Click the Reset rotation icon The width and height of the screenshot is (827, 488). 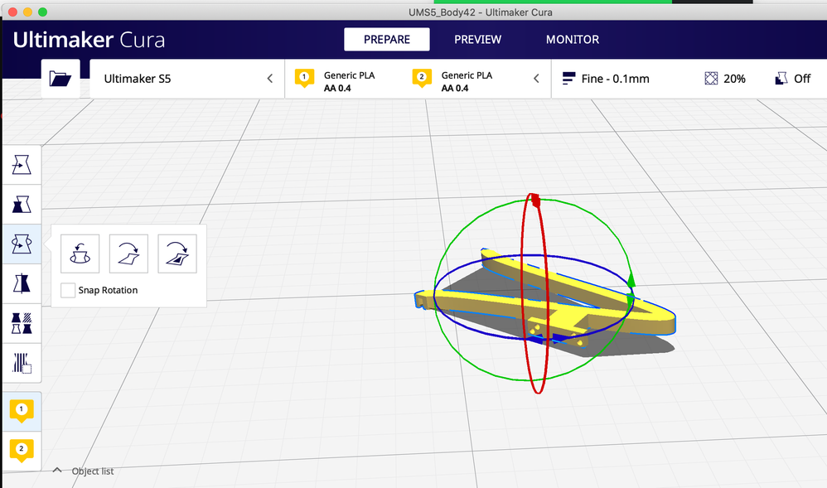80,254
